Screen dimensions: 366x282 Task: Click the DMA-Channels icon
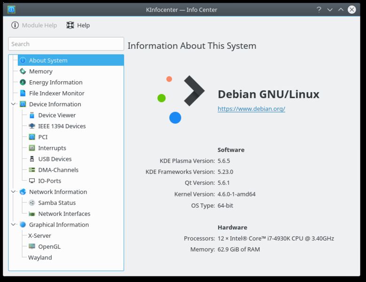32,170
